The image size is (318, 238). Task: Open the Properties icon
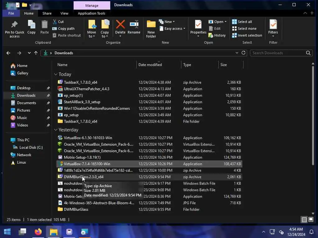coord(198,24)
